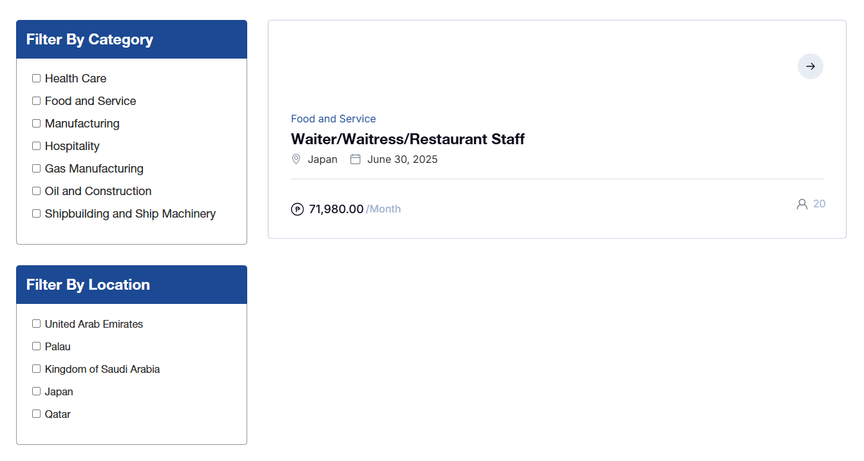Tick Kingdom of Saudi Arabia checkbox
The width and height of the screenshot is (864, 461).
37,369
